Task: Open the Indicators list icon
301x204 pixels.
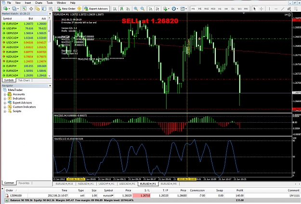Action: coord(165,9)
